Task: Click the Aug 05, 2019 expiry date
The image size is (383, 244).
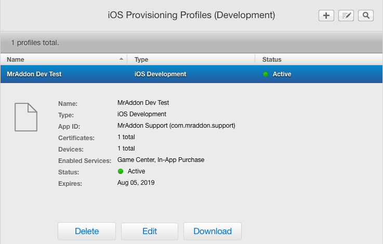Action: [x=136, y=183]
